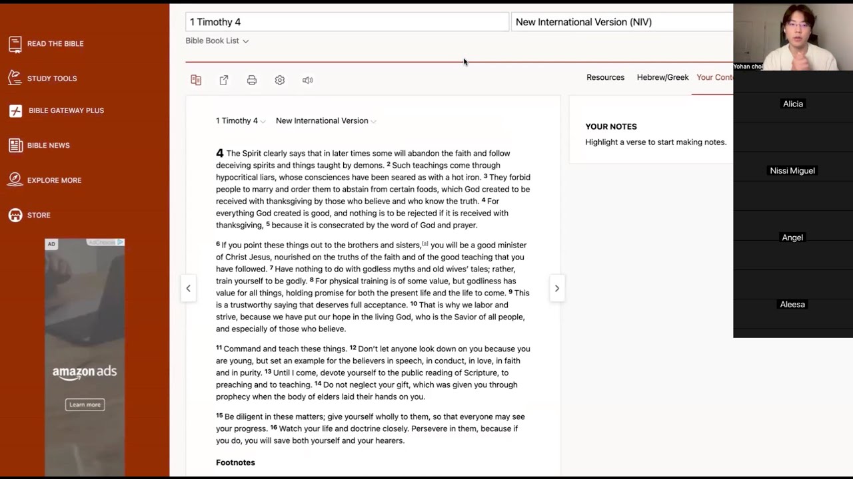Select Angel participant tile

[793, 238]
